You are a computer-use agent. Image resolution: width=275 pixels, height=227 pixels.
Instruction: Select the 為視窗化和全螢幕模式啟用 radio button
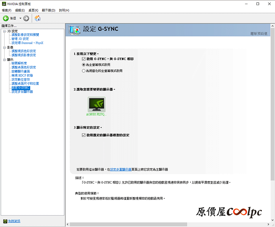click(84, 71)
